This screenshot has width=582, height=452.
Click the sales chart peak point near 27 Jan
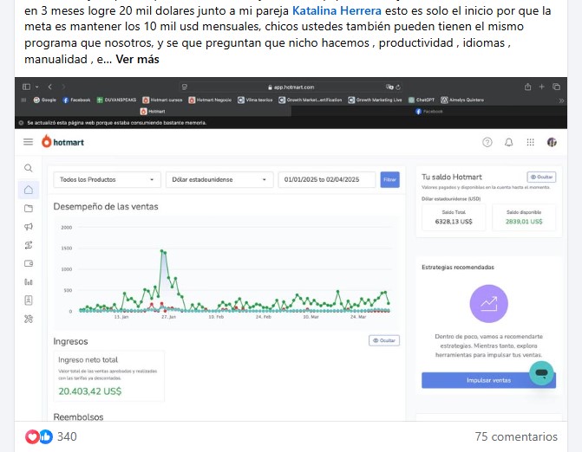(162, 251)
